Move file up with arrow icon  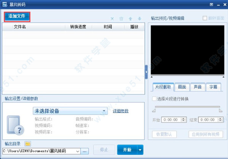tap(130, 19)
